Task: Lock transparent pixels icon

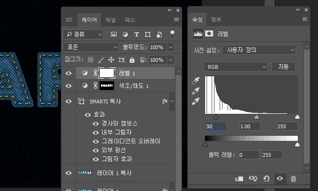Action: pos(90,60)
